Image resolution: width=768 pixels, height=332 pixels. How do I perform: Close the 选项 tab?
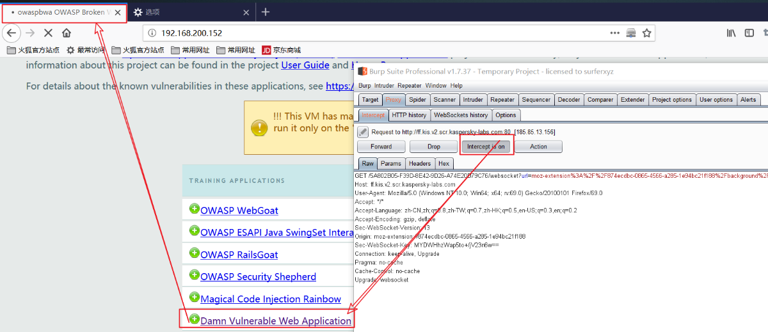coord(247,12)
